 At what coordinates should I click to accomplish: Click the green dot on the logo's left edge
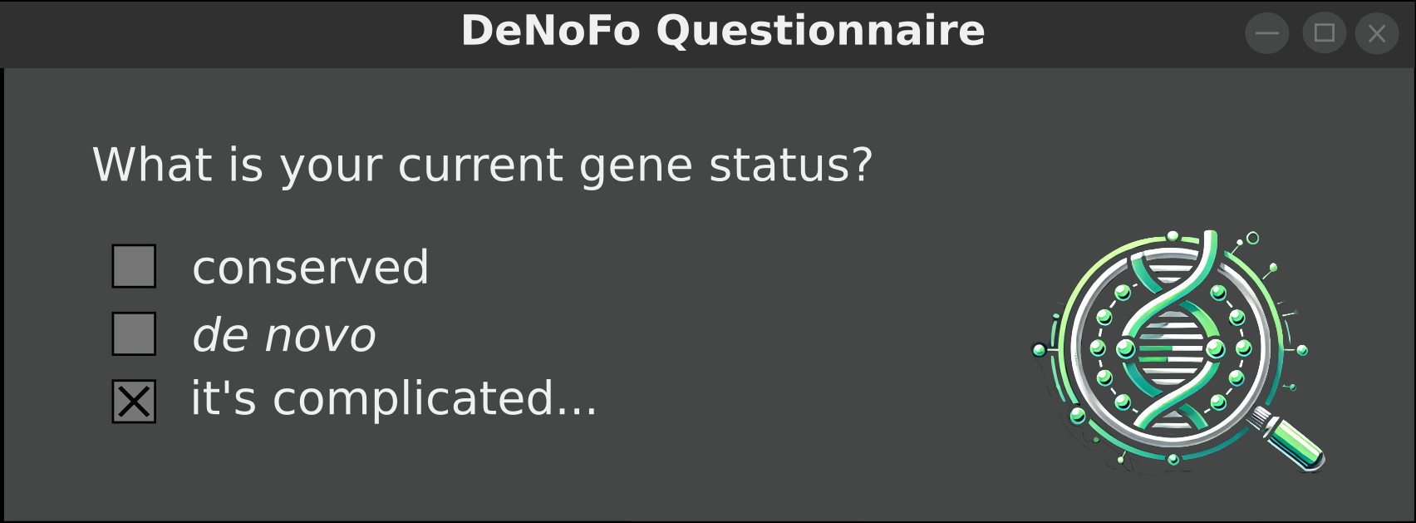pyautogui.click(x=1039, y=350)
